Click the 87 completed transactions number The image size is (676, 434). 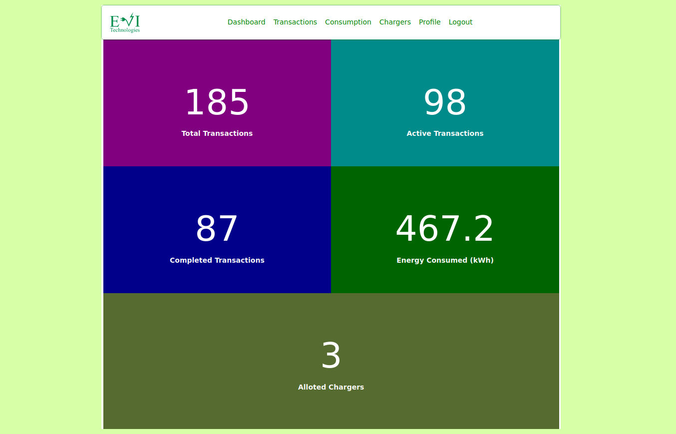tap(217, 230)
